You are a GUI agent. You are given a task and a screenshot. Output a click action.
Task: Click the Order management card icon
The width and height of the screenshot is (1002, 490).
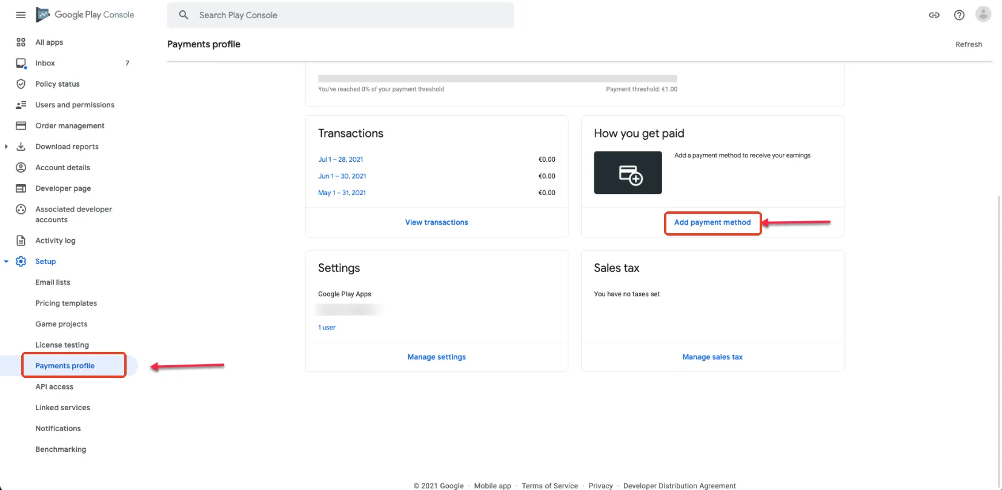coord(21,126)
